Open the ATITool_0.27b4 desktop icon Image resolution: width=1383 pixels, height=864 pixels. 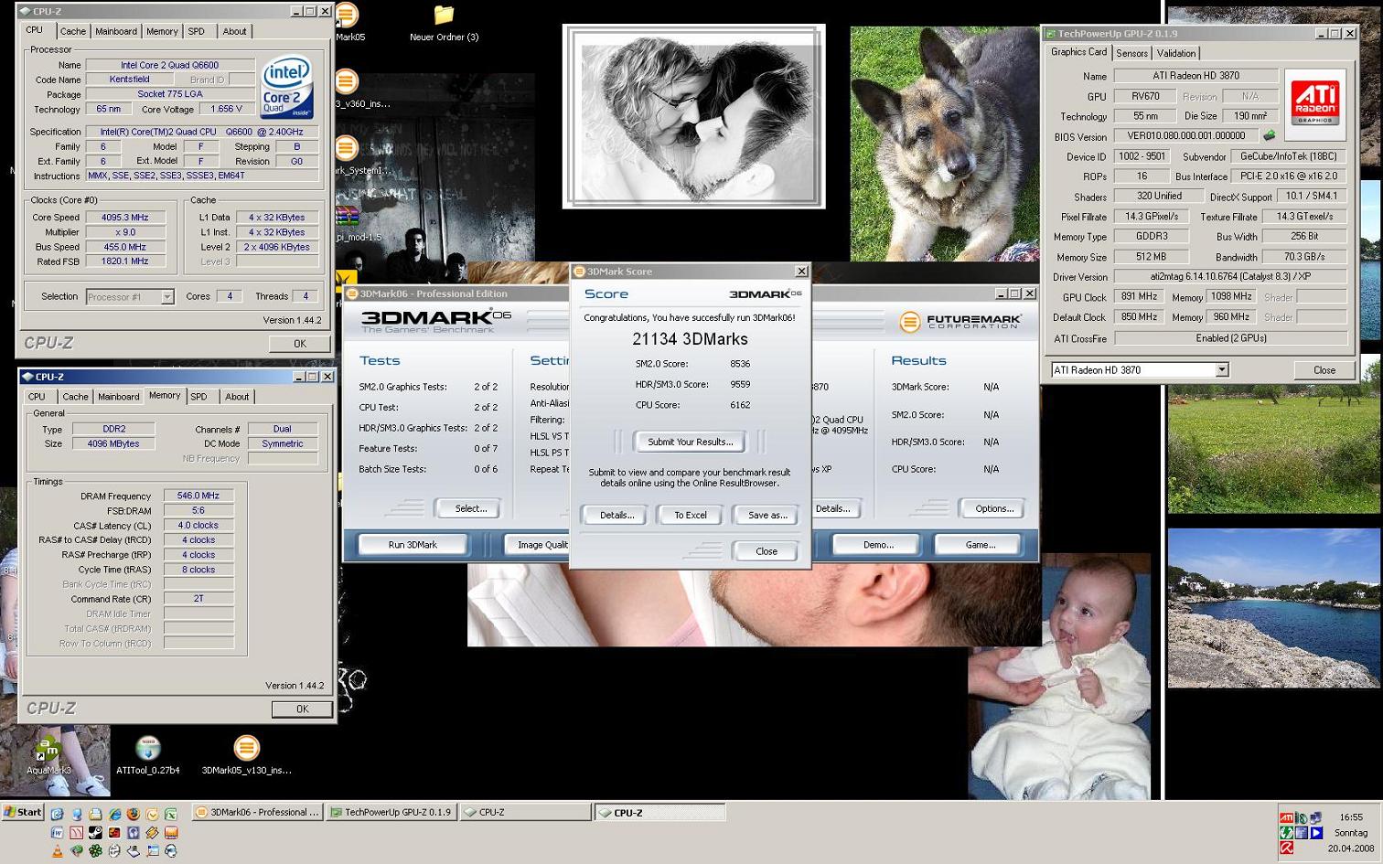click(147, 755)
